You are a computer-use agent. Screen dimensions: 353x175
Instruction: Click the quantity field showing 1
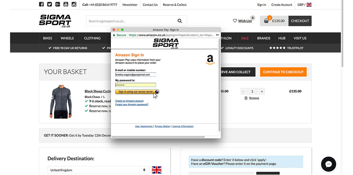pyautogui.click(x=252, y=92)
